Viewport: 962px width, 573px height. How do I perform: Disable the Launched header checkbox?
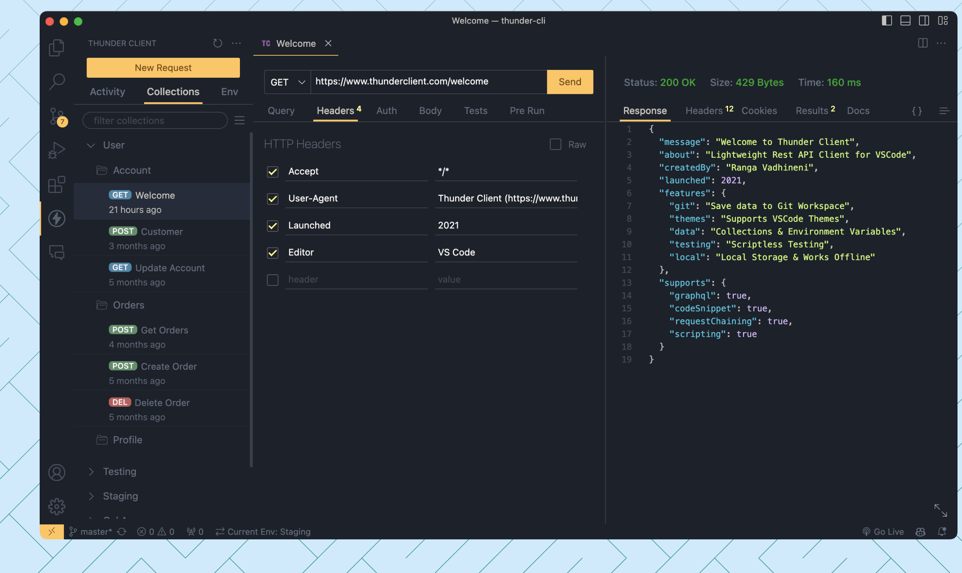click(273, 225)
